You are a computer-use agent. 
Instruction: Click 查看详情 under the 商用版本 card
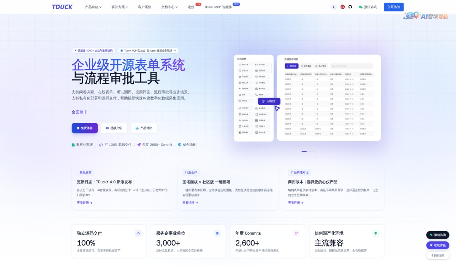coord(296,203)
